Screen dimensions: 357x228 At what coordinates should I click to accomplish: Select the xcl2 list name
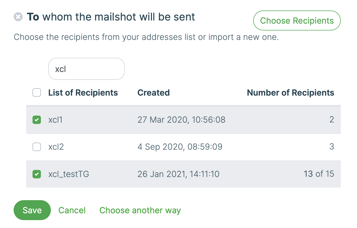click(56, 147)
